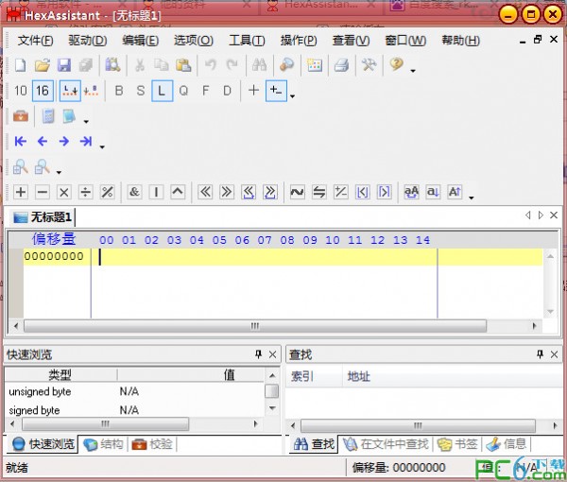This screenshot has height=482, width=567.
Task: Click the Modulo (%) operation icon
Action: [108, 192]
